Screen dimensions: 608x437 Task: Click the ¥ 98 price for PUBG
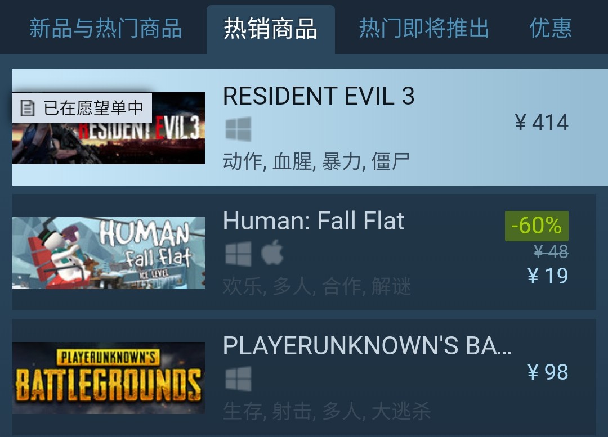[548, 372]
